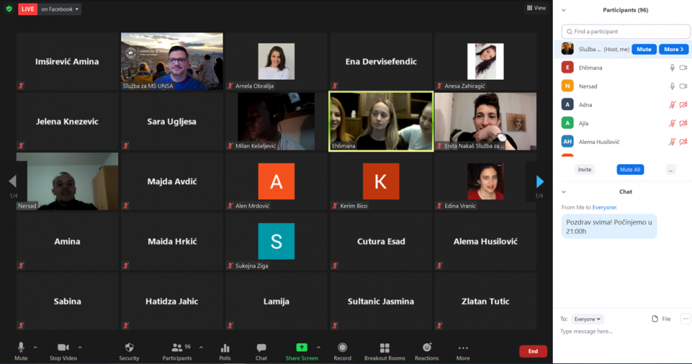Click the green encryption shield icon
This screenshot has width=692, height=364.
(9, 9)
